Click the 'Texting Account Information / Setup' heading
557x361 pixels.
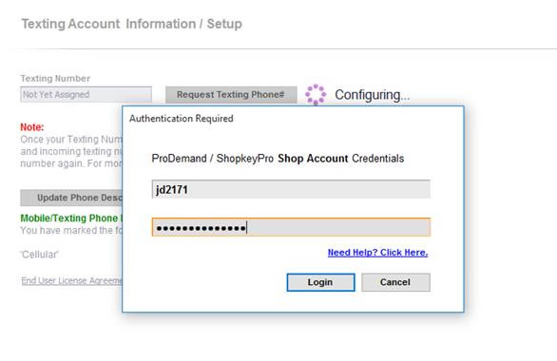(132, 24)
